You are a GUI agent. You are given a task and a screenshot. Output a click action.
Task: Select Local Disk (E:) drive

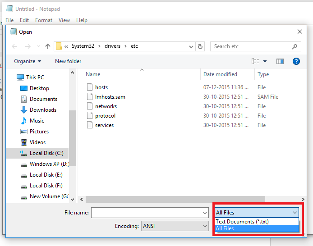pyautogui.click(x=46, y=175)
